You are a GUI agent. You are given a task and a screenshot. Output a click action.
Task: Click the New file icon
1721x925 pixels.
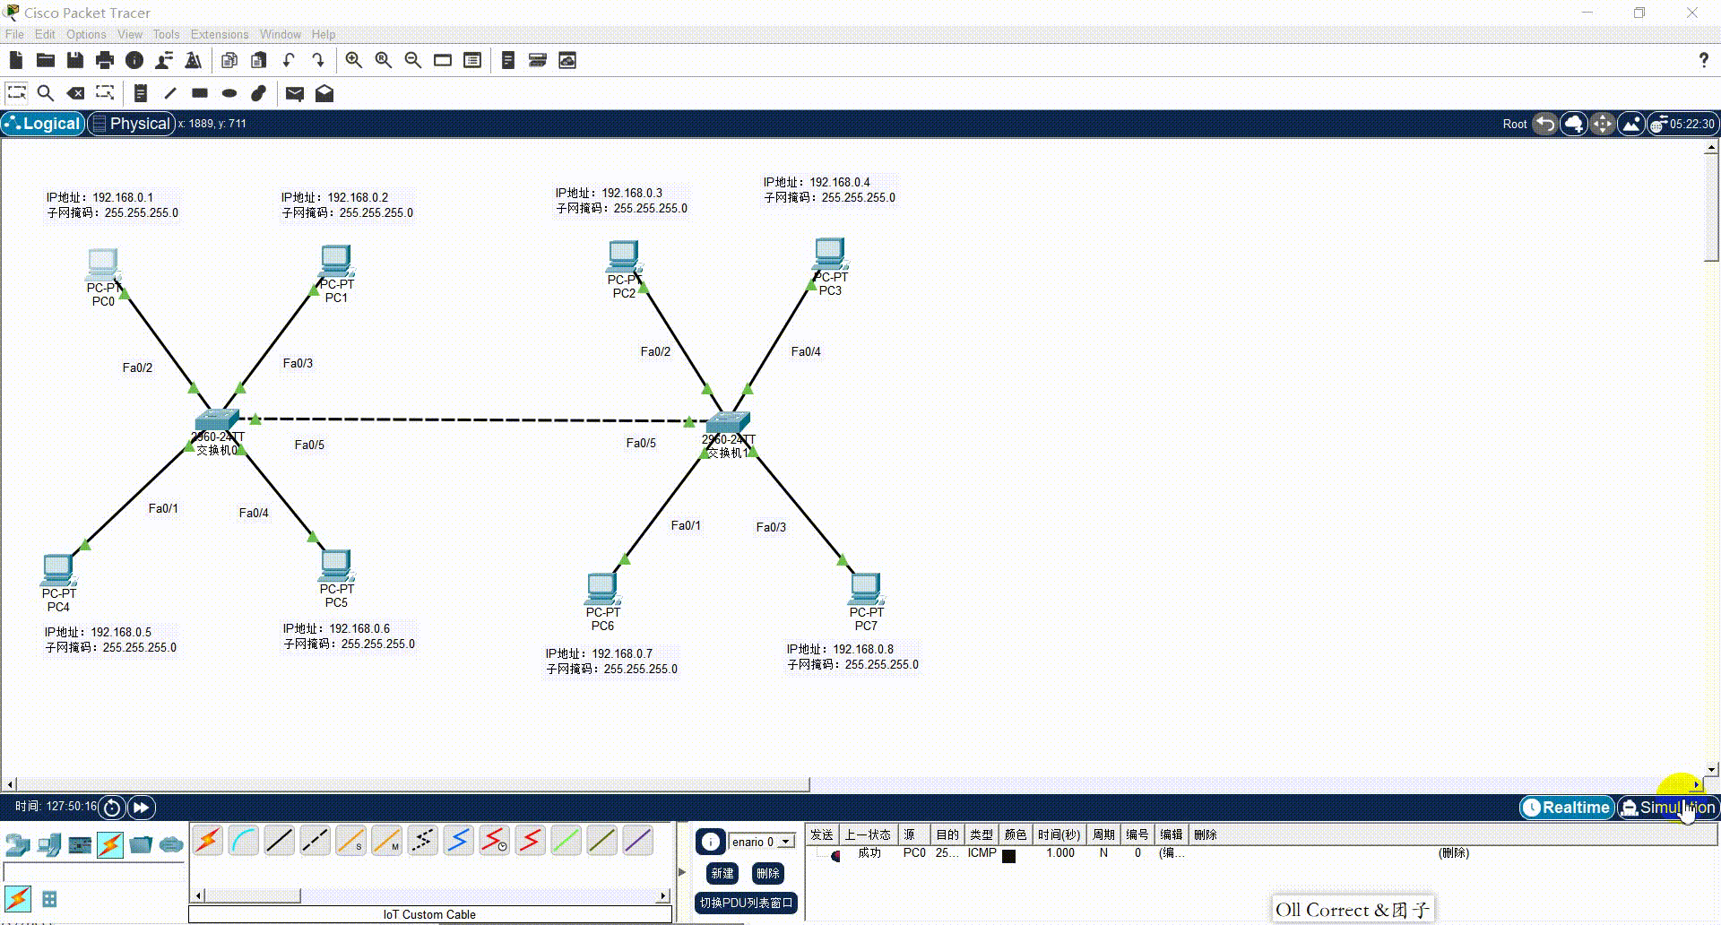point(16,60)
